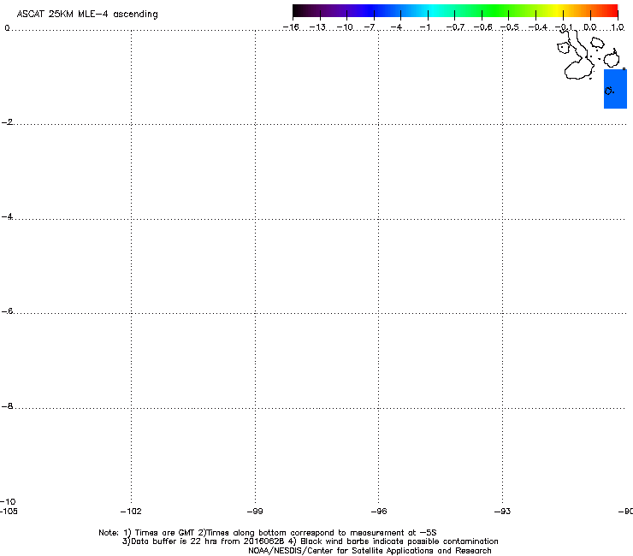Click the 0.0 color scale label
This screenshot has height=556, width=633.
point(590,27)
